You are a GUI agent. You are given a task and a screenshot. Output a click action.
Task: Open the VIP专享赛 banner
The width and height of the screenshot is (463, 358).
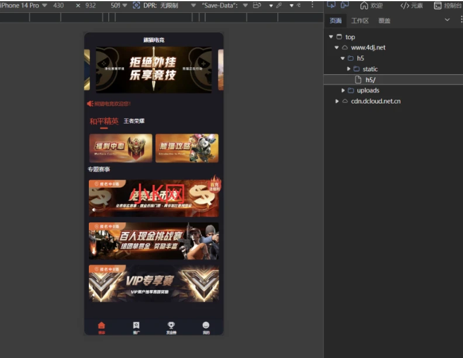[154, 284]
